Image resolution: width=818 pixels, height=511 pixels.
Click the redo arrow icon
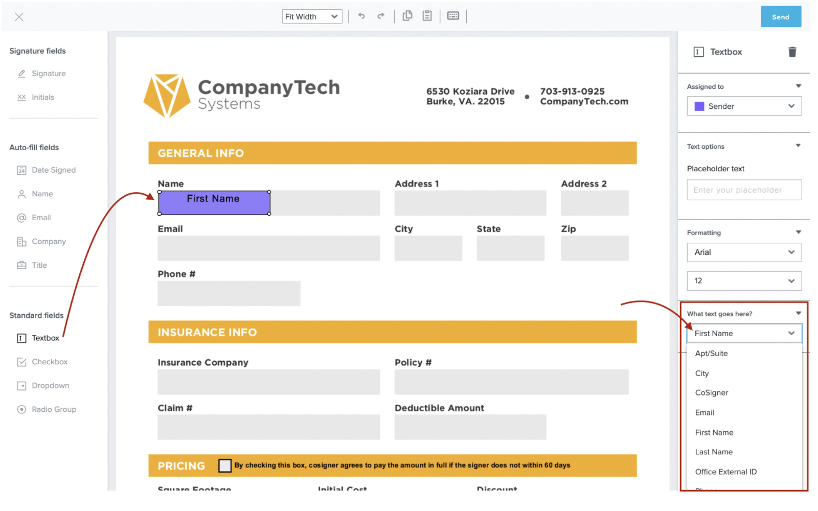(x=381, y=16)
